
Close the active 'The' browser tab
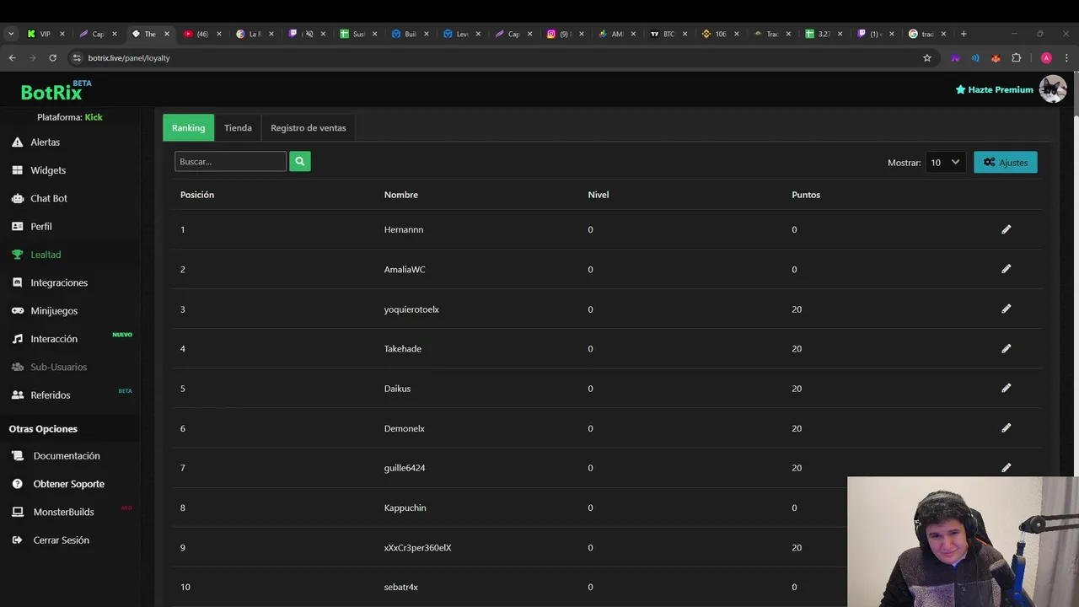click(x=167, y=34)
